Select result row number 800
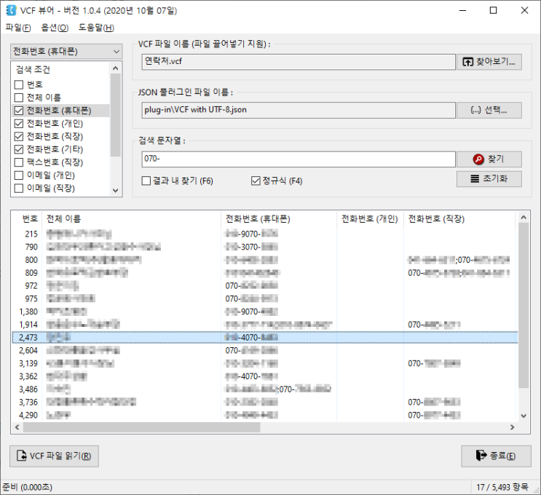541x495 pixels. coord(264,260)
